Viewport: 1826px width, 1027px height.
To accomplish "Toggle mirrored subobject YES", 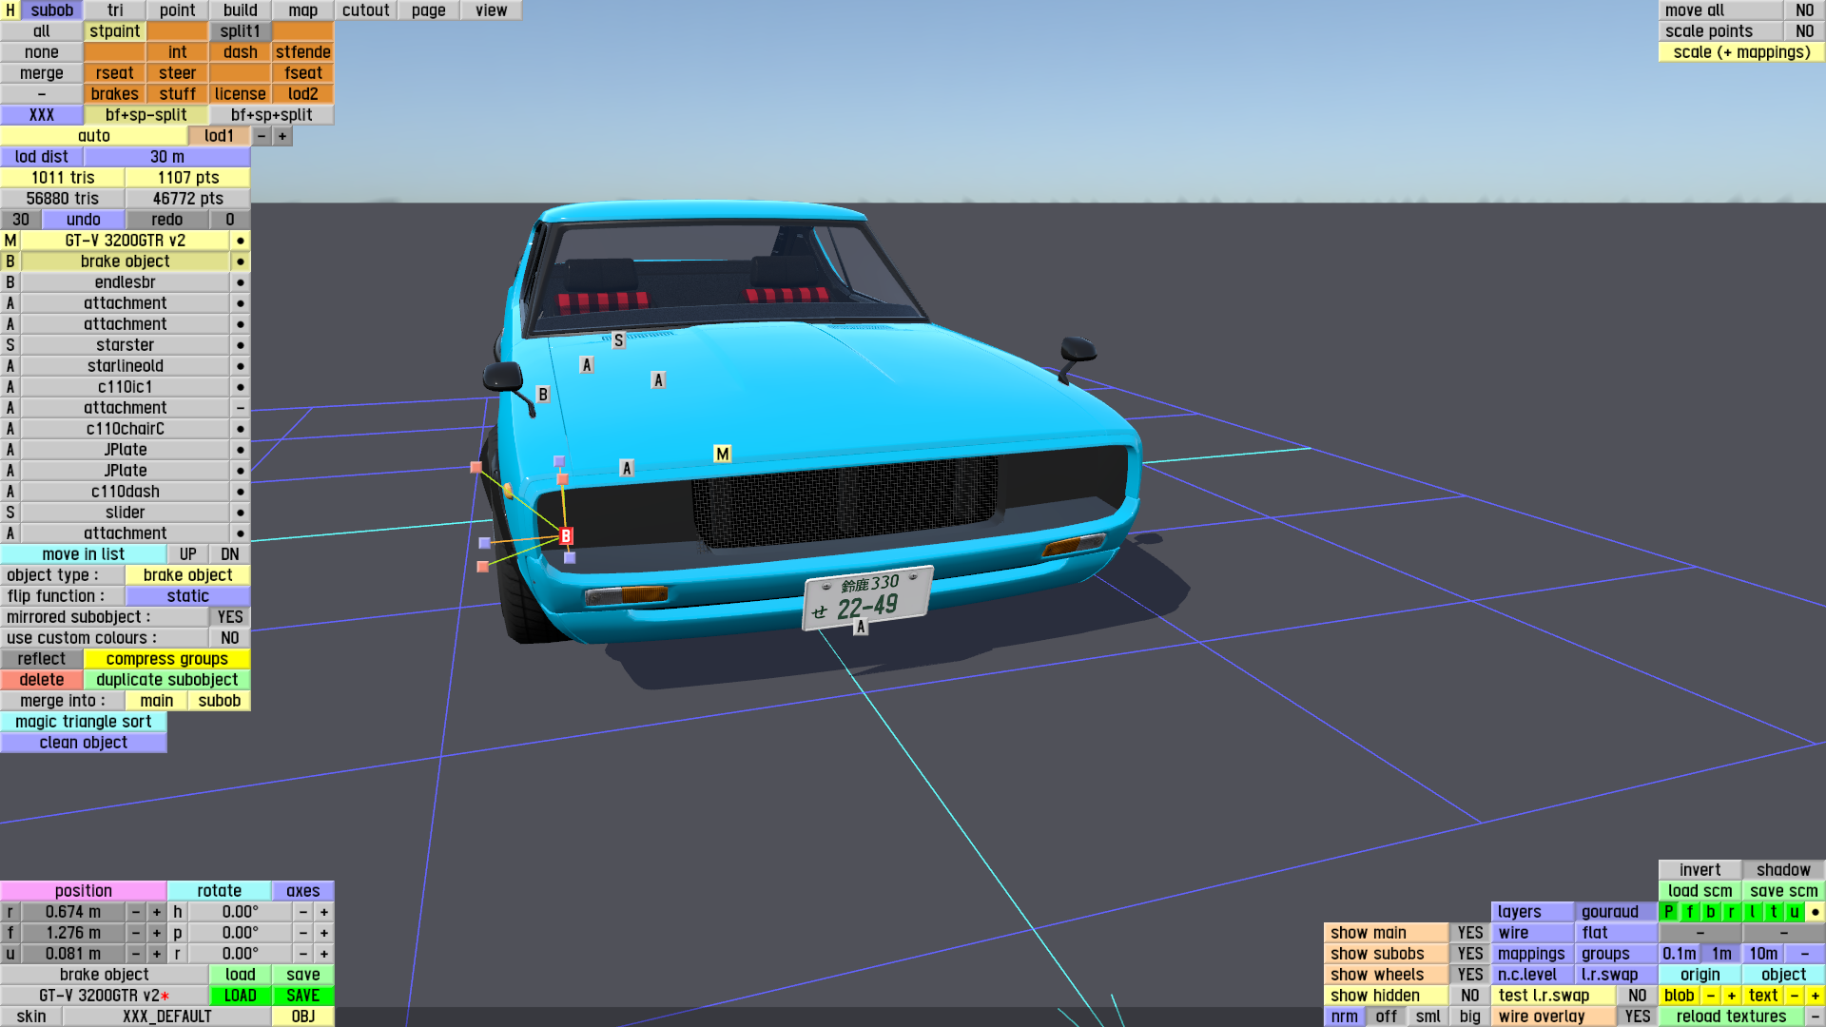I will pyautogui.click(x=229, y=617).
